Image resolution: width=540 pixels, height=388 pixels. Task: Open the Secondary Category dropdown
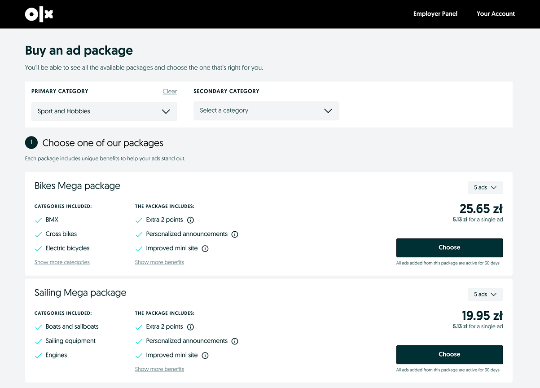point(266,110)
